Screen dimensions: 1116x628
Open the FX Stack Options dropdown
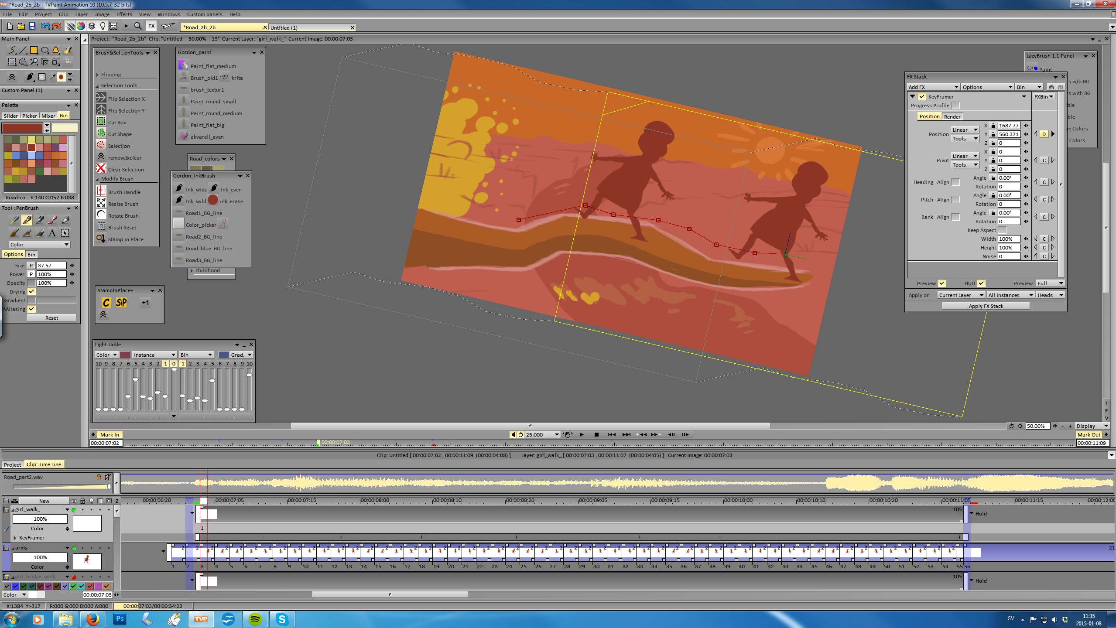pos(987,87)
